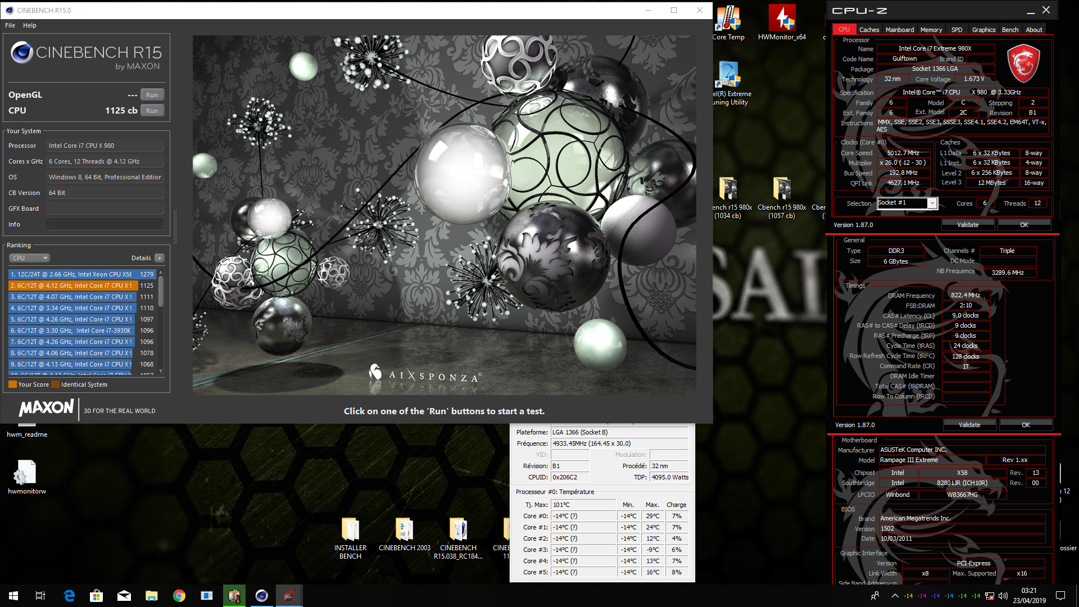Open the volume control tray icon
Image resolution: width=1079 pixels, height=607 pixels.
(1003, 596)
